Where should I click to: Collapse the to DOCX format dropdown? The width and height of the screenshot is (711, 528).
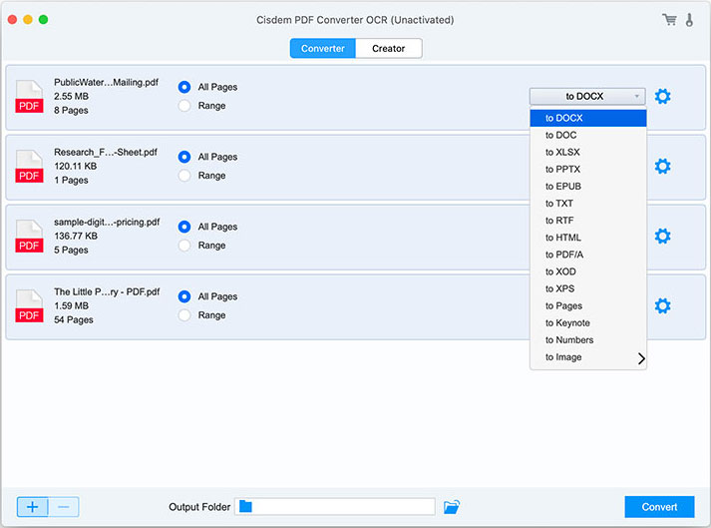(x=587, y=97)
